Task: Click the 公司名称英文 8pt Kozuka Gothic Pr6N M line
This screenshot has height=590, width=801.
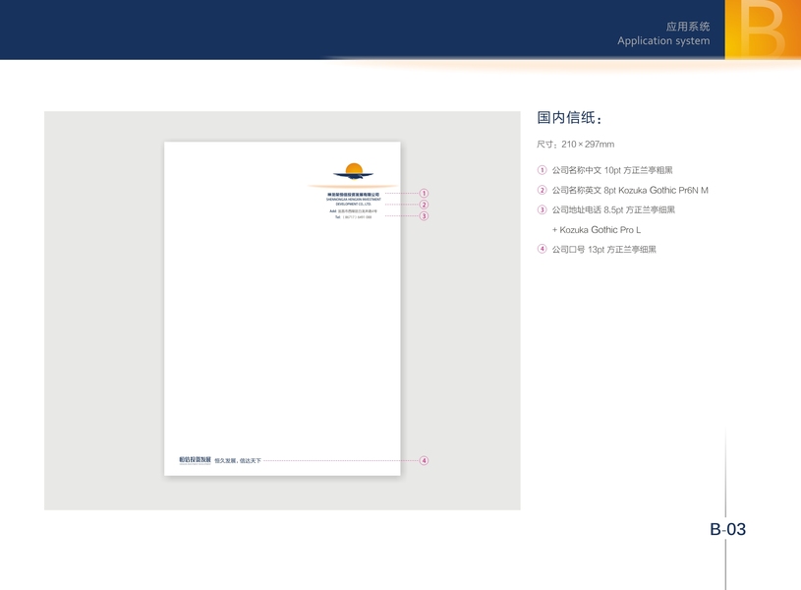Action: [x=630, y=190]
